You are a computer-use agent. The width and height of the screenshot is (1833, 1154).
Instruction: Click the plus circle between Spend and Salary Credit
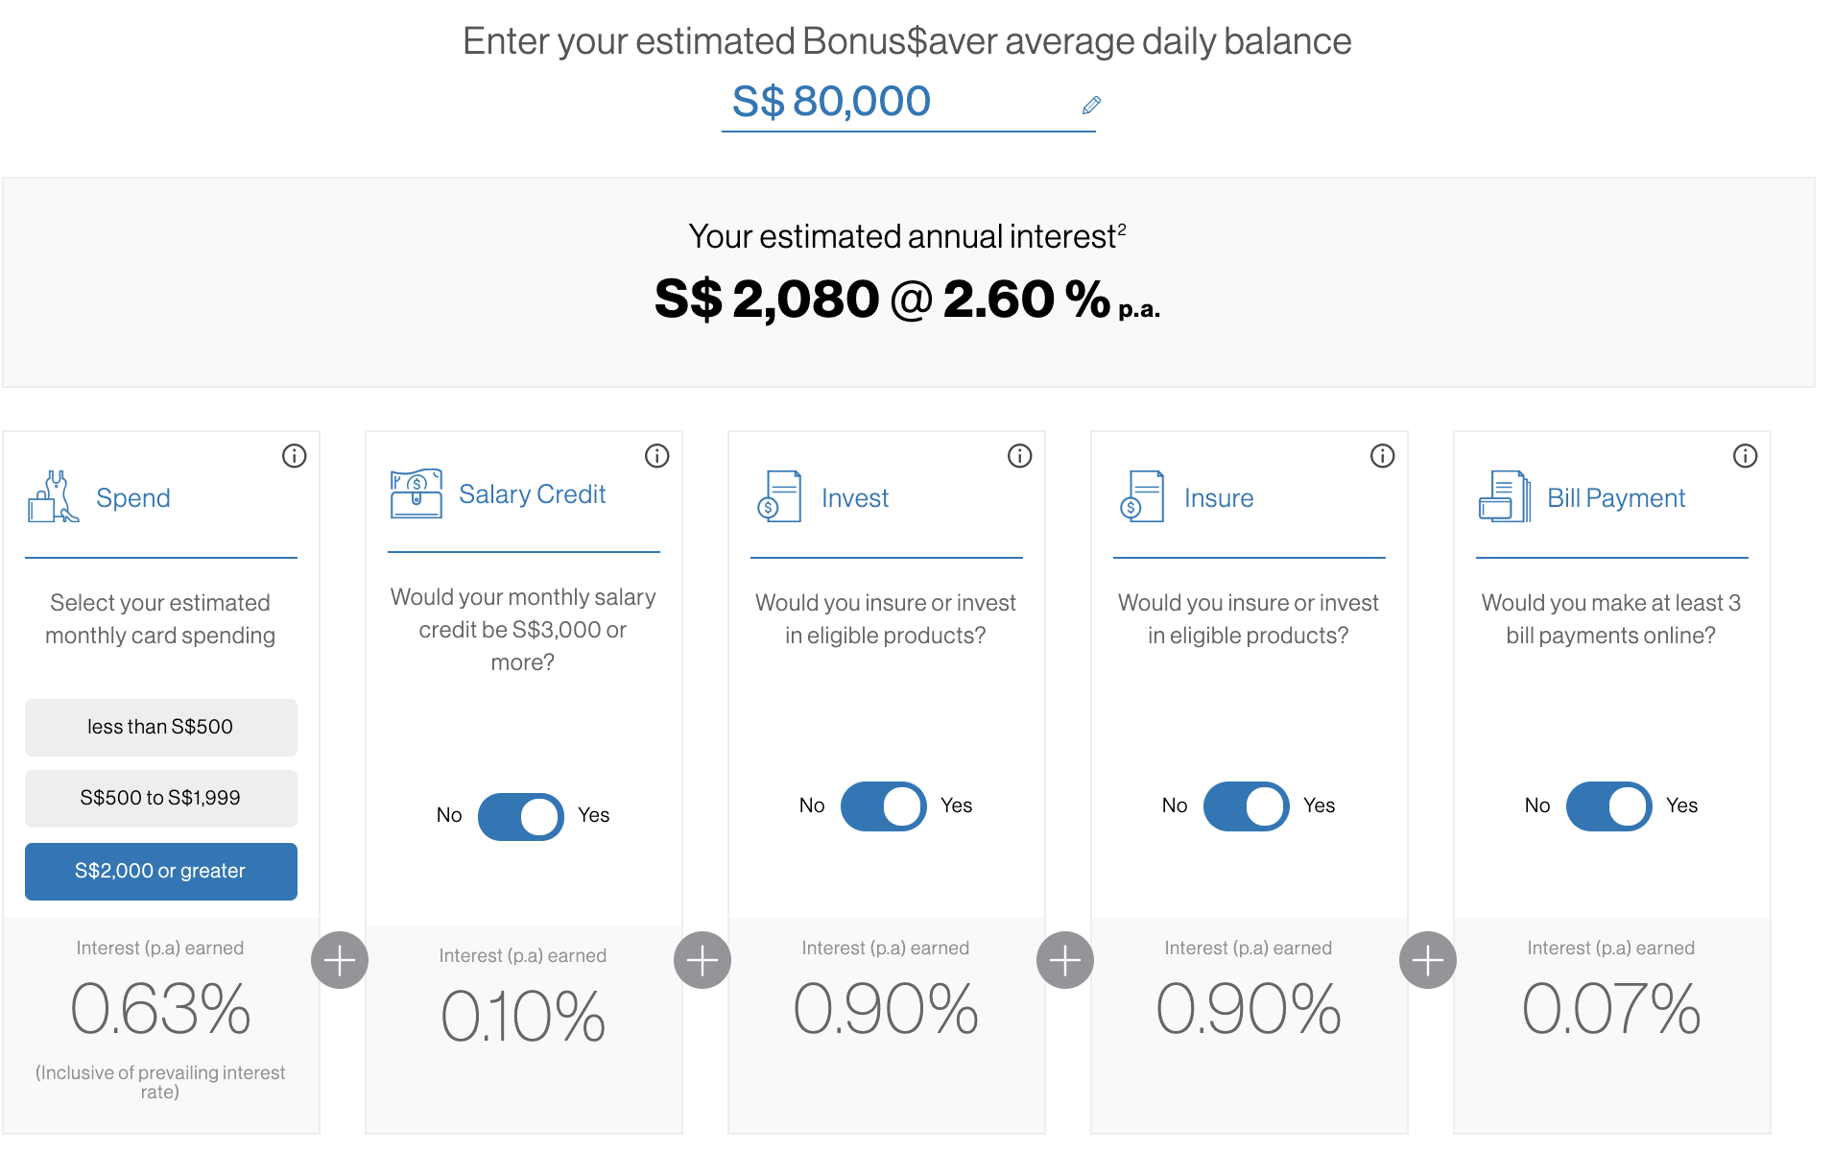(340, 960)
